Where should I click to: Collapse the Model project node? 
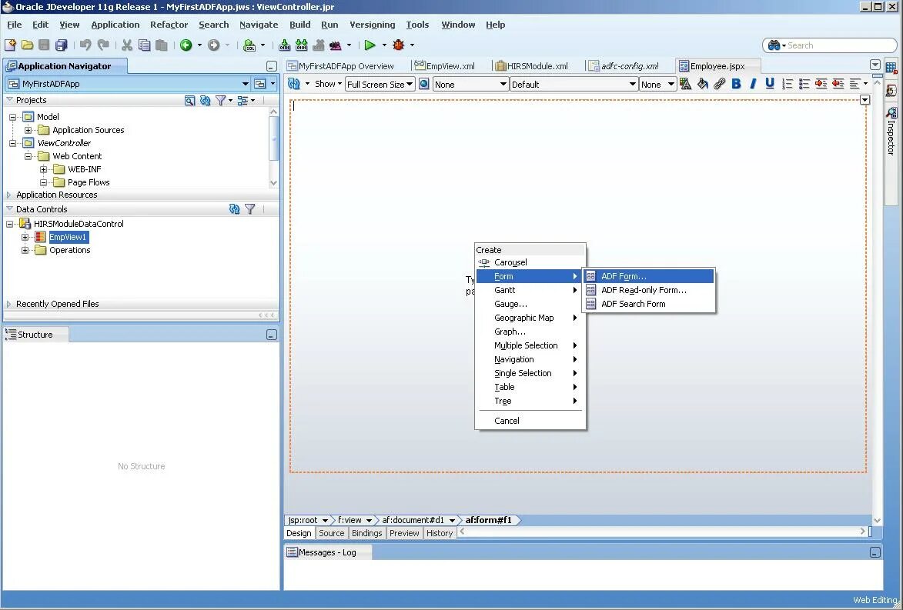(x=12, y=117)
